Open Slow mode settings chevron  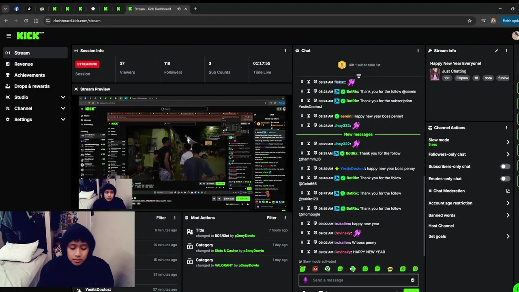point(508,142)
